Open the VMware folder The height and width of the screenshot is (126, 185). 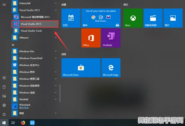35,38
